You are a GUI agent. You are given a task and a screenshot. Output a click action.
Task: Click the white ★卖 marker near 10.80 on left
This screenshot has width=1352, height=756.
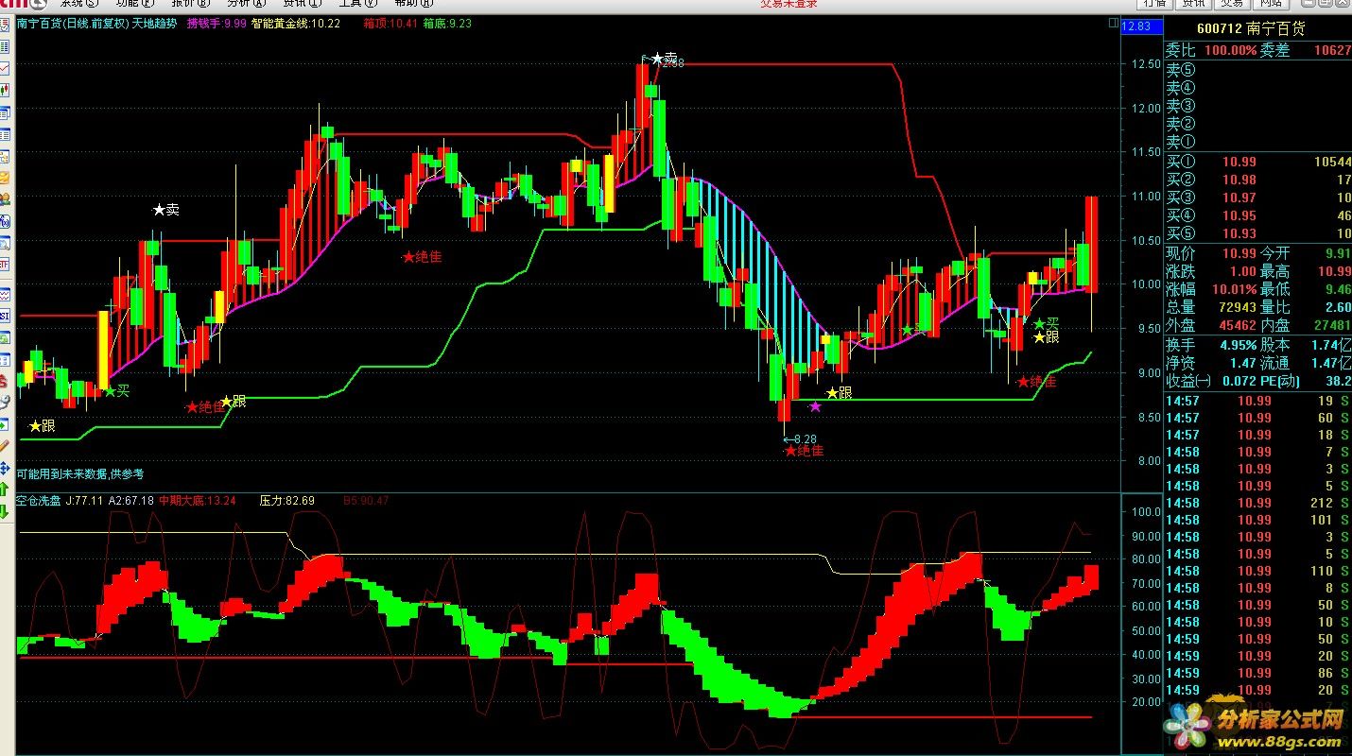tap(165, 210)
